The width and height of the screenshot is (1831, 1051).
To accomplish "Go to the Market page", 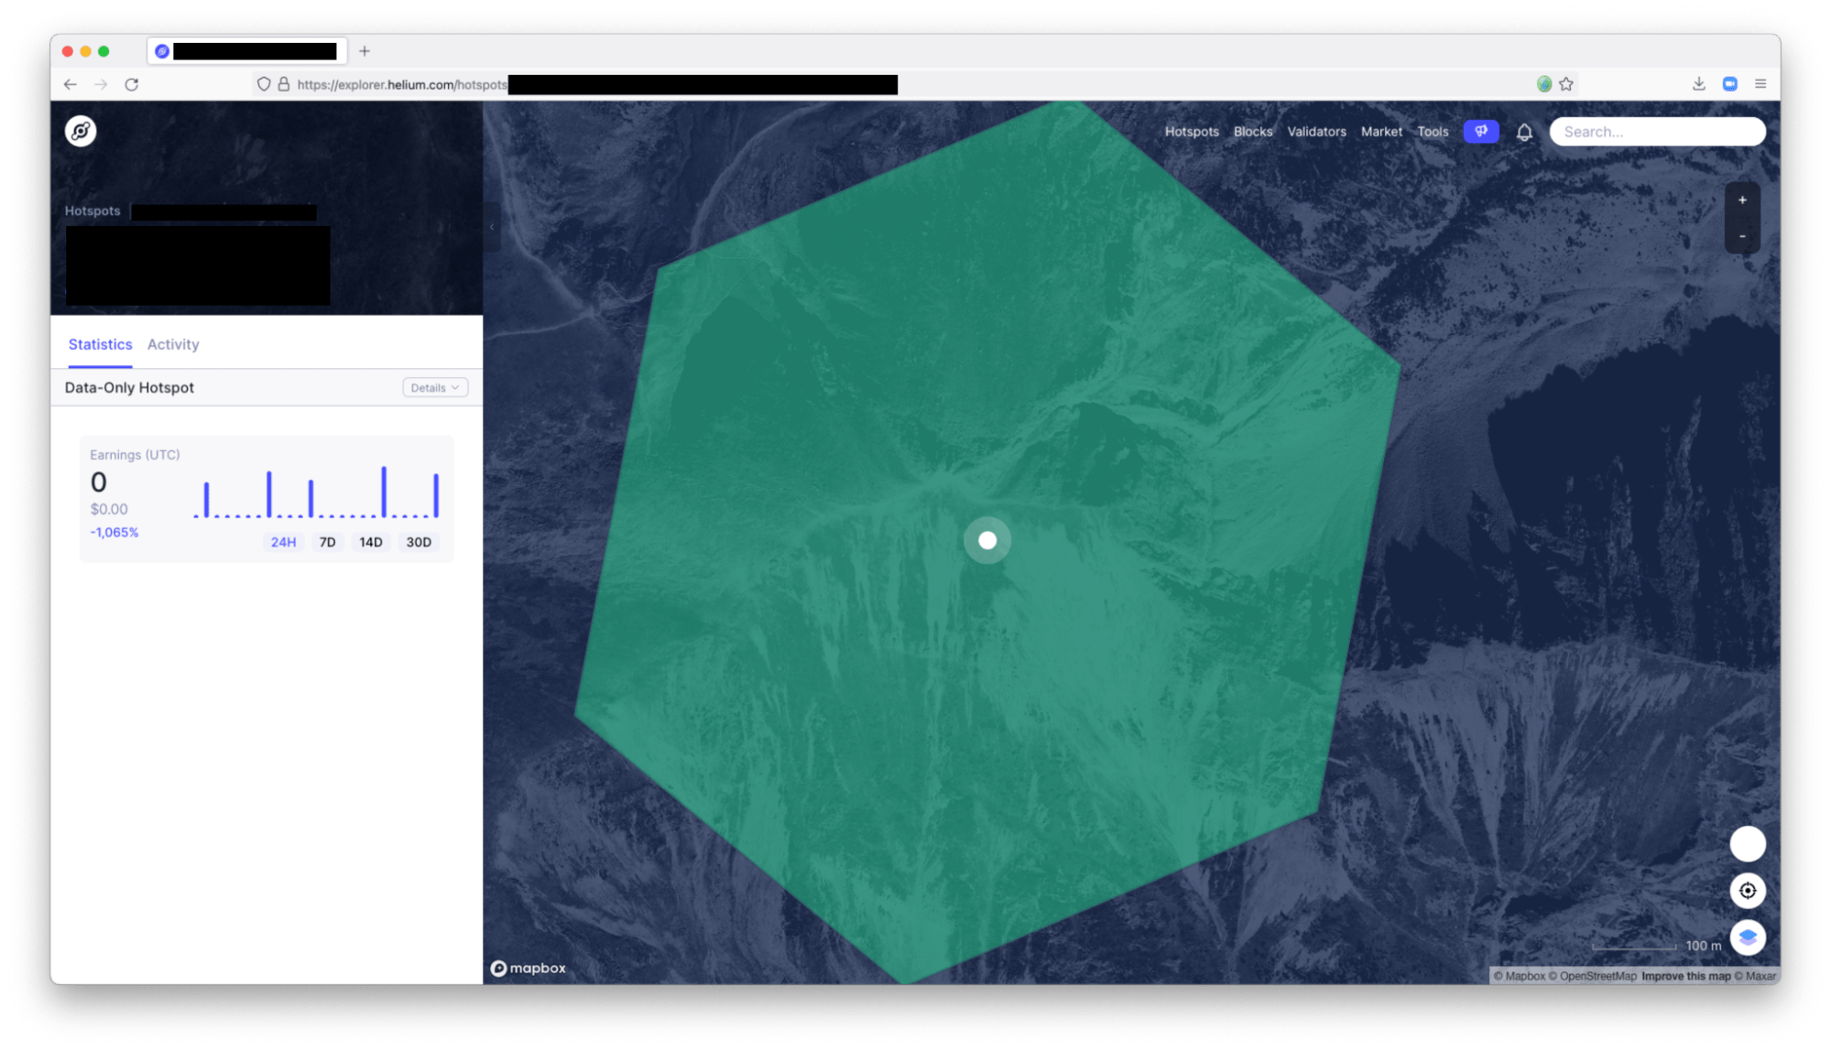I will click(x=1381, y=131).
